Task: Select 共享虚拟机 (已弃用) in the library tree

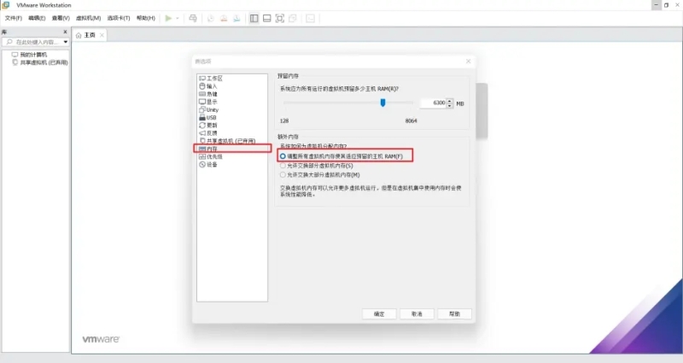Action: (x=40, y=62)
